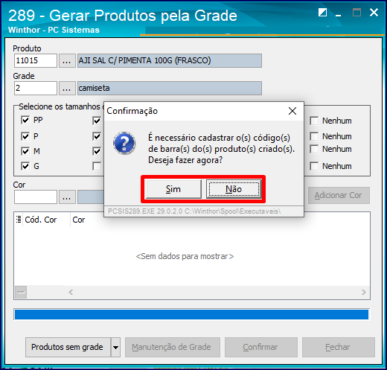387x370 pixels.
Task: Maximize the Gerar Produtos pela Grade window
Action: [x=356, y=12]
